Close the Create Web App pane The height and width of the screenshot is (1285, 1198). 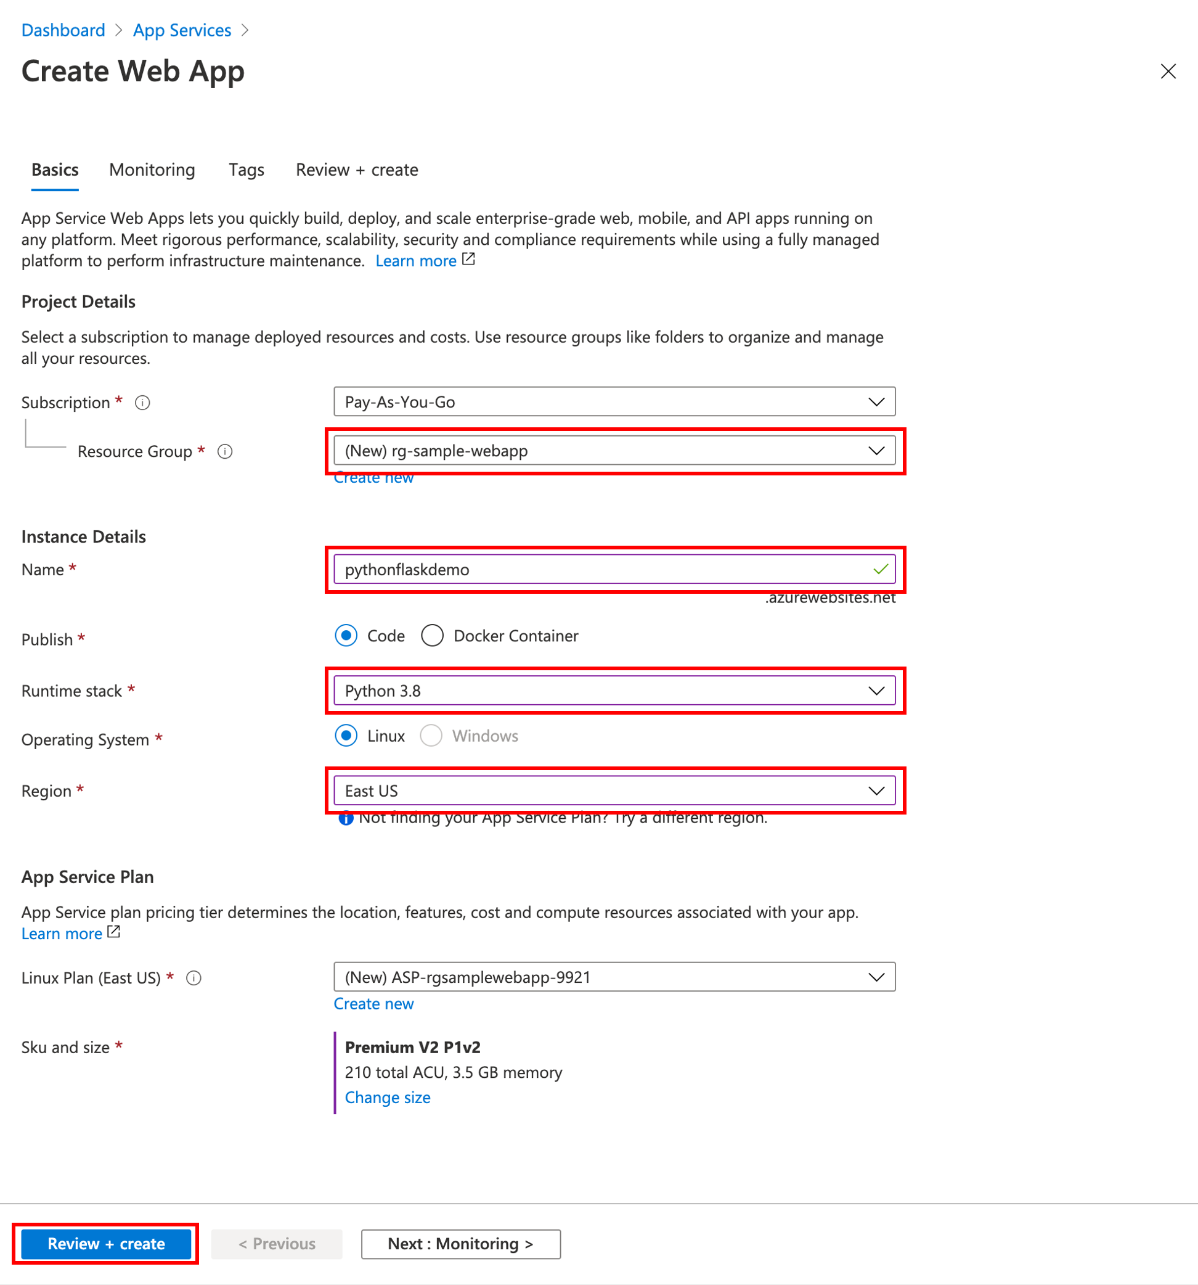1168,71
